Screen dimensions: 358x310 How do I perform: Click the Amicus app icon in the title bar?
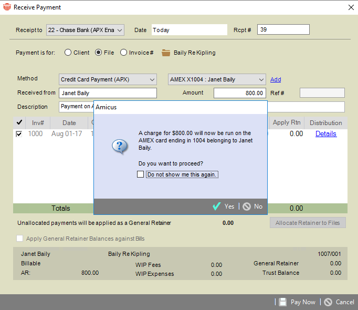7,7
